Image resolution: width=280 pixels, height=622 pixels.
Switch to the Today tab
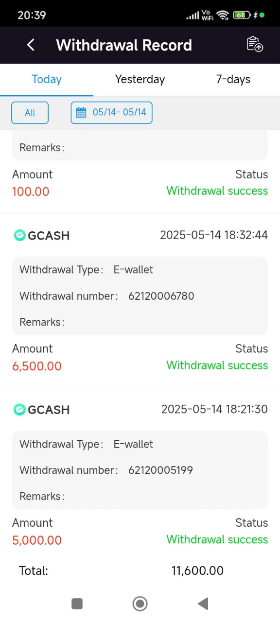pos(47,79)
